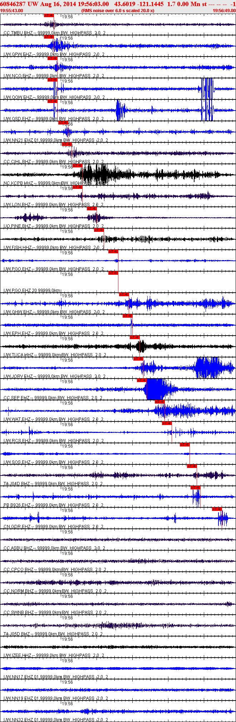The width and height of the screenshot is (236, 722).
Task: Select the UW.NN21 EHZ station label
Action: pos(55,140)
